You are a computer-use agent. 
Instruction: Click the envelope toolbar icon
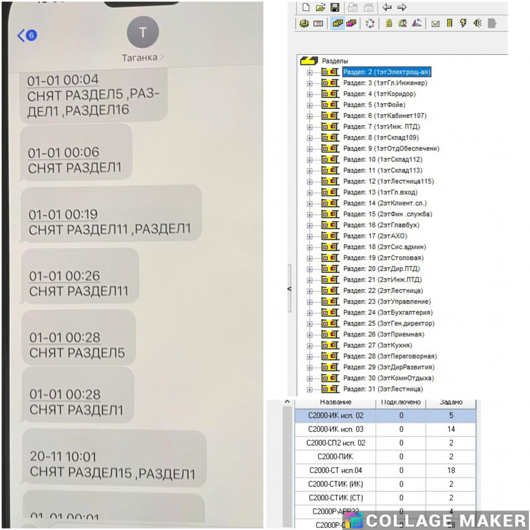pos(435,23)
